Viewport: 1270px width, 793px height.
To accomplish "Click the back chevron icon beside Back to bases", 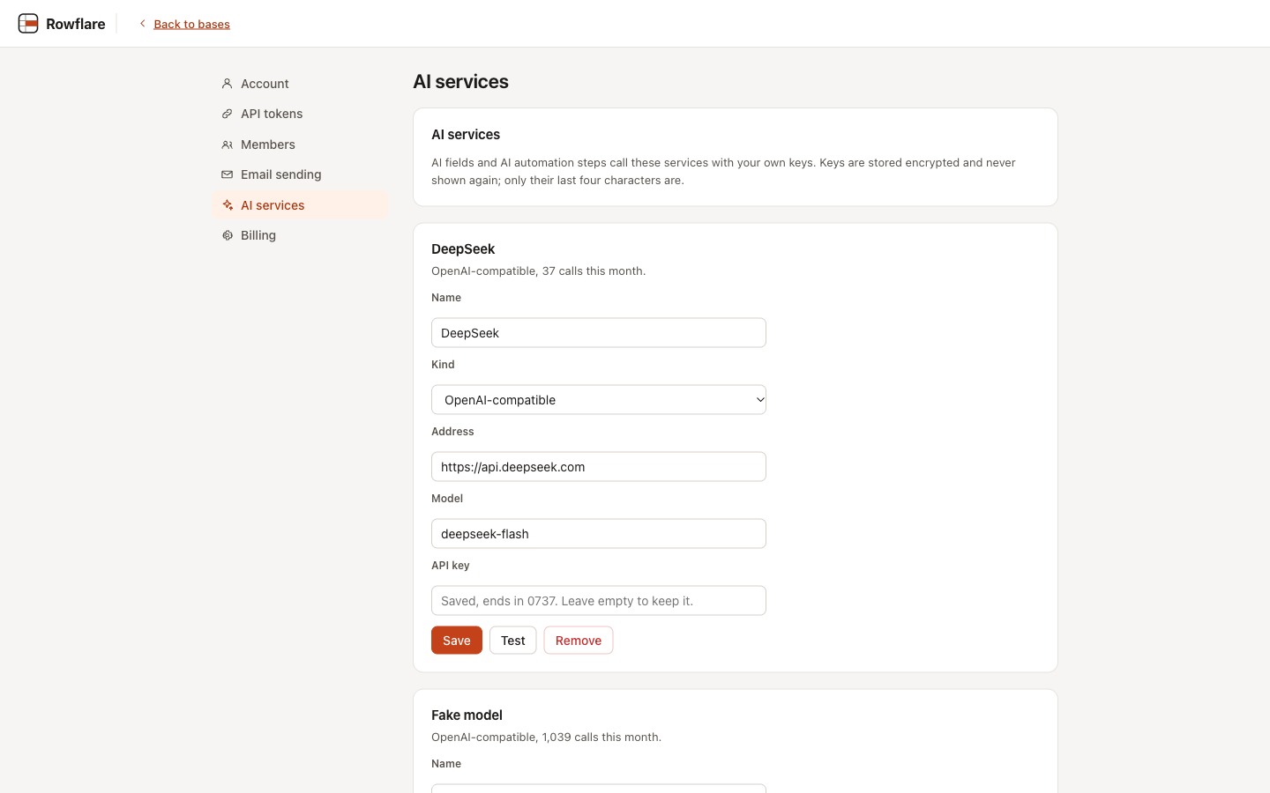I will click(x=142, y=24).
